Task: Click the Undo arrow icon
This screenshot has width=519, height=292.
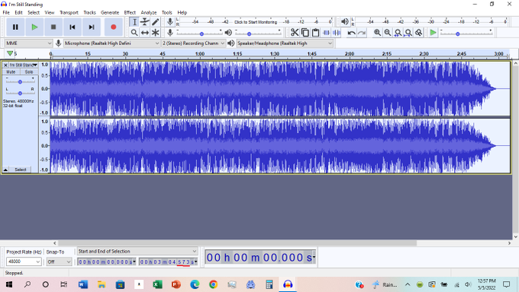Action: pyautogui.click(x=351, y=32)
